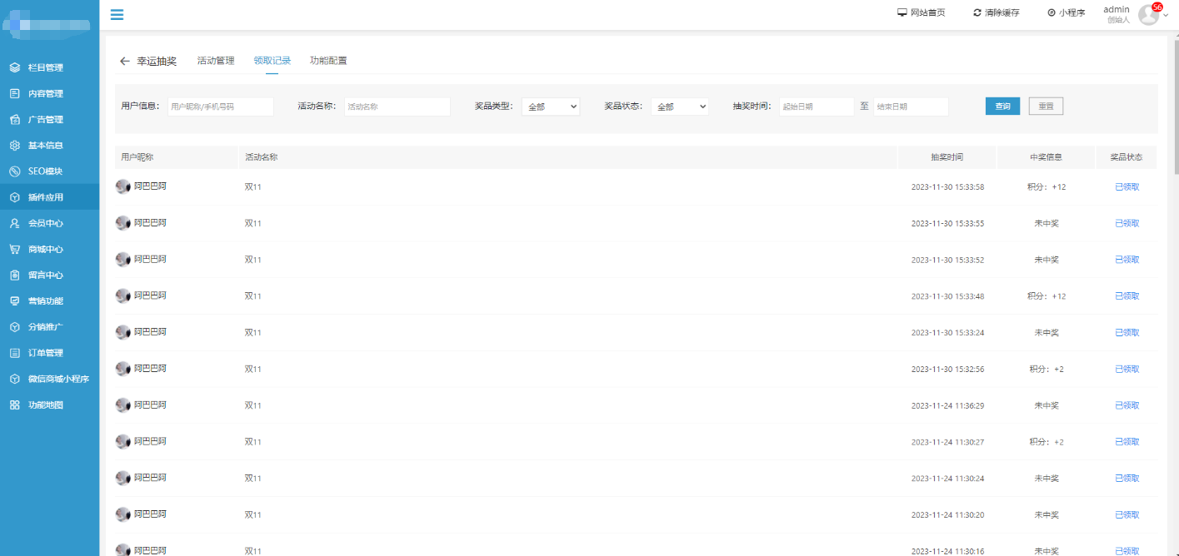
Task: Click the 起始日期 date field
Action: [817, 107]
